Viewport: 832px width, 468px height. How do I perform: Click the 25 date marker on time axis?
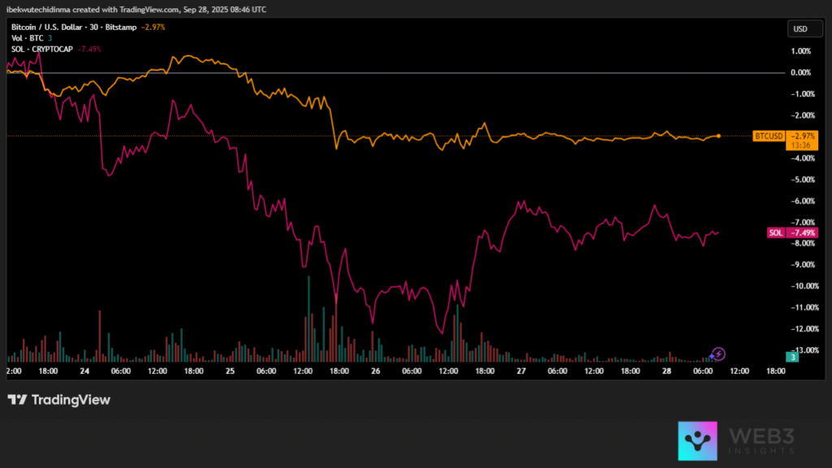coord(230,370)
